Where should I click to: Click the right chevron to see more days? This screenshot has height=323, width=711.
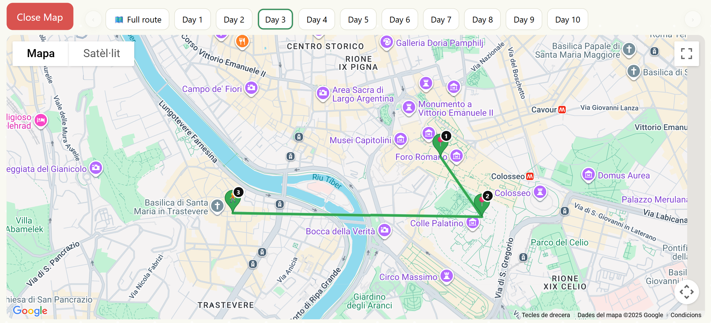(x=693, y=19)
